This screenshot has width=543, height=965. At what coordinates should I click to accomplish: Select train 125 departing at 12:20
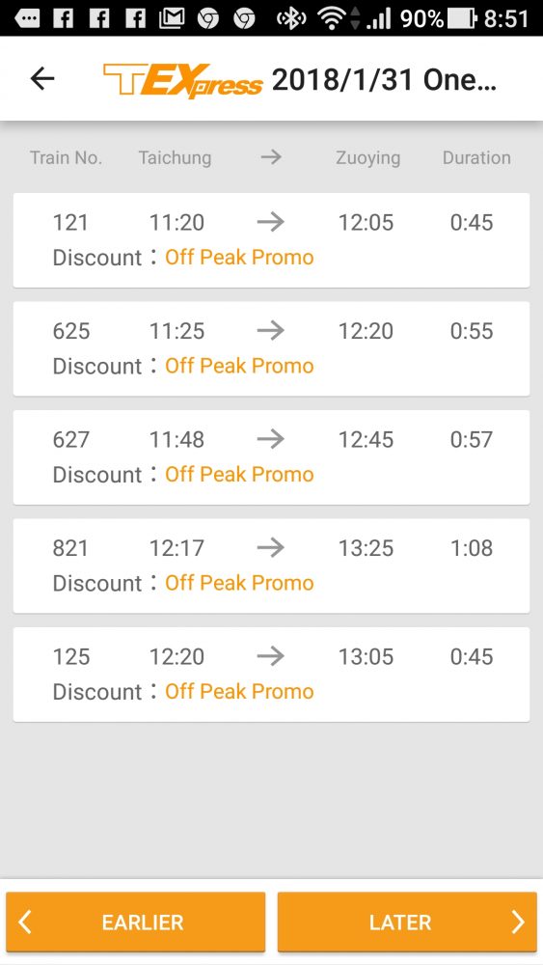271,675
